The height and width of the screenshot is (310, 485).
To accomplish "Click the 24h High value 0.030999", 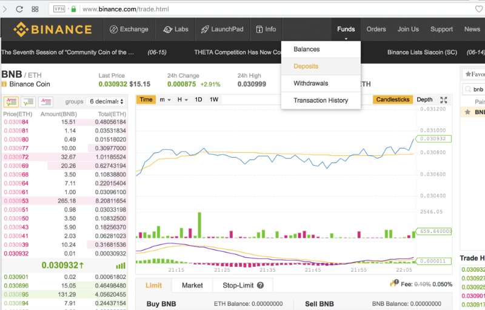I will pos(252,84).
